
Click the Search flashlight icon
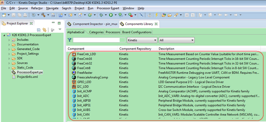tap(176, 15)
